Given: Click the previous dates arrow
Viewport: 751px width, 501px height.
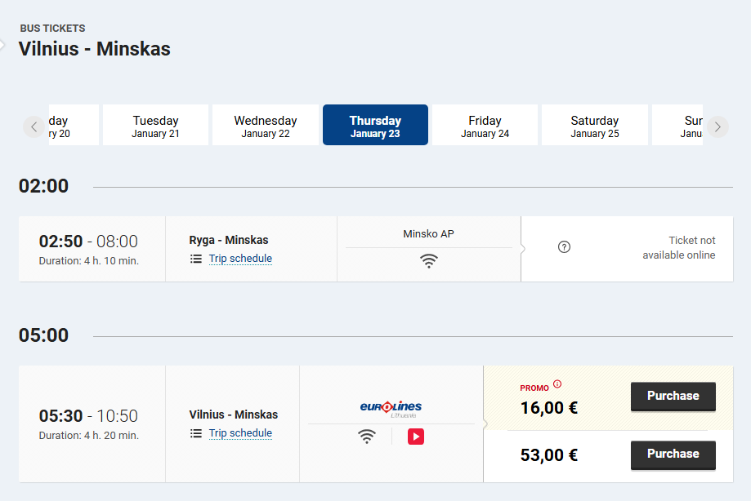Looking at the screenshot, I should 34,127.
